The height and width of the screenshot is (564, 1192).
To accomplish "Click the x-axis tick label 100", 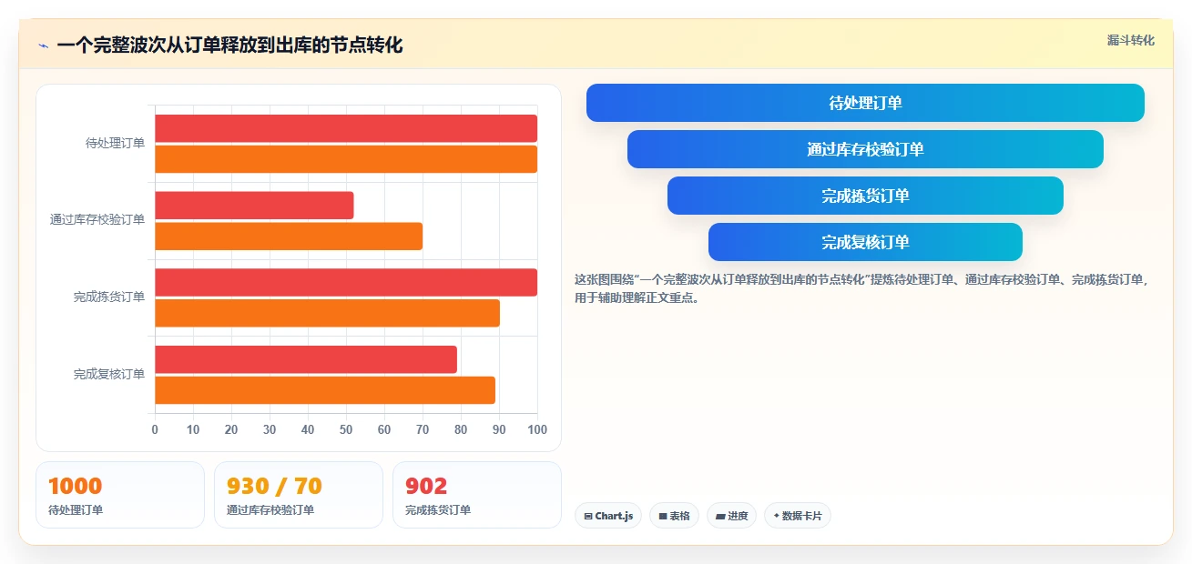I will pyautogui.click(x=537, y=429).
